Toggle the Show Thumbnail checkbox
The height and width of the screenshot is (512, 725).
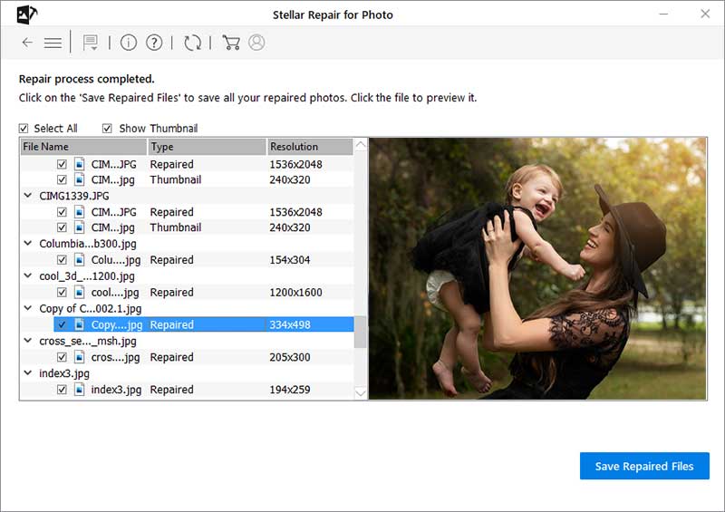tap(107, 129)
